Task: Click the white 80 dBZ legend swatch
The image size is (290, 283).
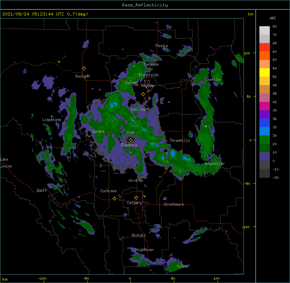Action: pyautogui.click(x=264, y=31)
